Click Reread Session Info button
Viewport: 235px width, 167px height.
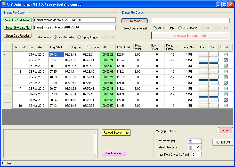click(116, 133)
